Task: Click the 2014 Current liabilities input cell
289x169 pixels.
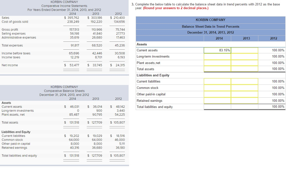Action: [217, 82]
